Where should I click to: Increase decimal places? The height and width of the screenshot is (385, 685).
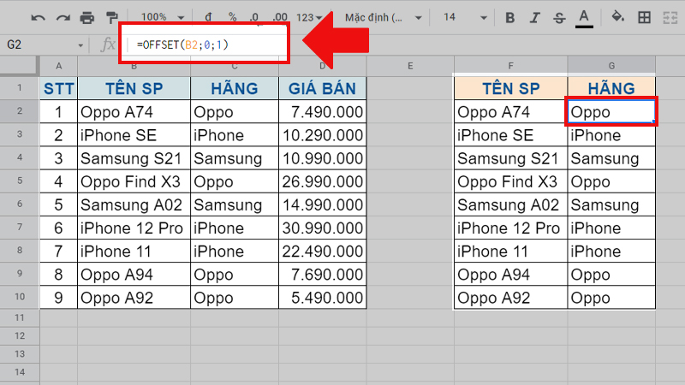[x=280, y=17]
